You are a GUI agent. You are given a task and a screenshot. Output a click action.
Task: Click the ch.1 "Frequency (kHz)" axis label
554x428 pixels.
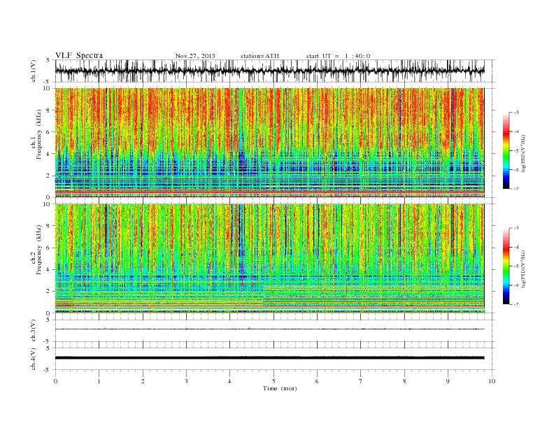pos(39,134)
